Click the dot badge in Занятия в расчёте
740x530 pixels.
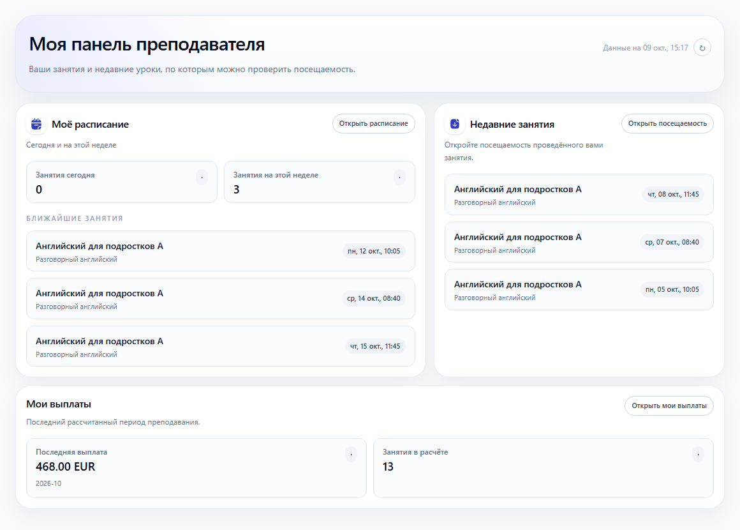pos(698,455)
